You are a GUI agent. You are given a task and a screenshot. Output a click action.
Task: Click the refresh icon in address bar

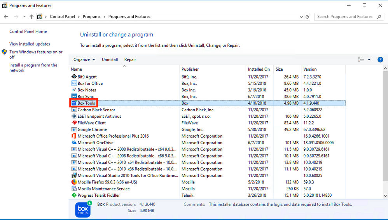(307, 17)
